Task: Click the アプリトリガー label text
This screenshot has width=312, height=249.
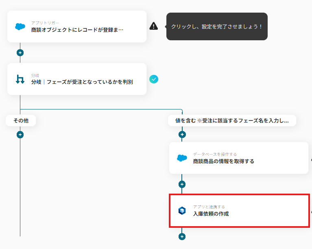Action: 45,23
